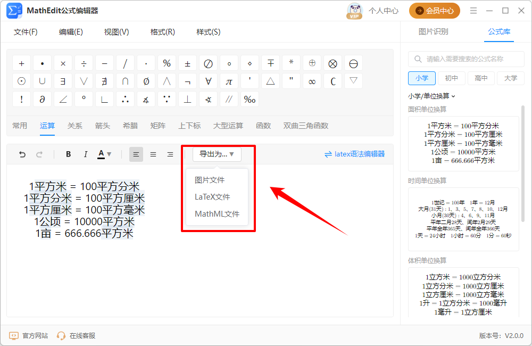Open the 编辑(E) menu

[71, 32]
